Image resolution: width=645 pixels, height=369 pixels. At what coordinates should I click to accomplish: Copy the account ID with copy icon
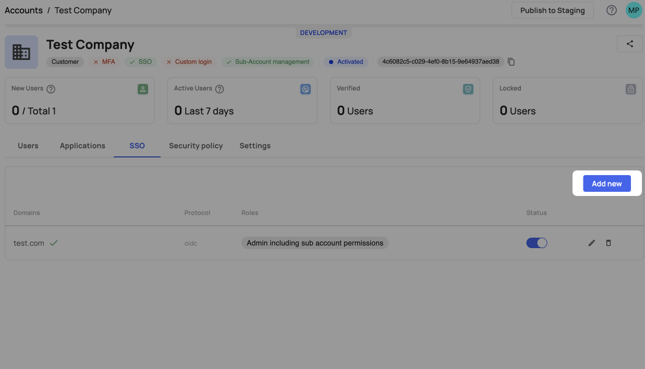(512, 62)
